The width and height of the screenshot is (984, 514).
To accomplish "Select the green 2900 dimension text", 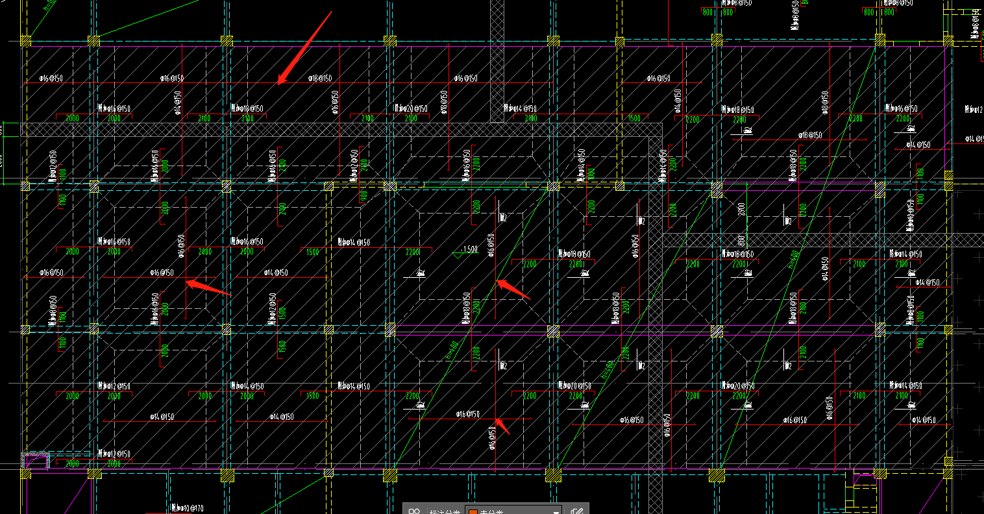I will click(x=741, y=210).
